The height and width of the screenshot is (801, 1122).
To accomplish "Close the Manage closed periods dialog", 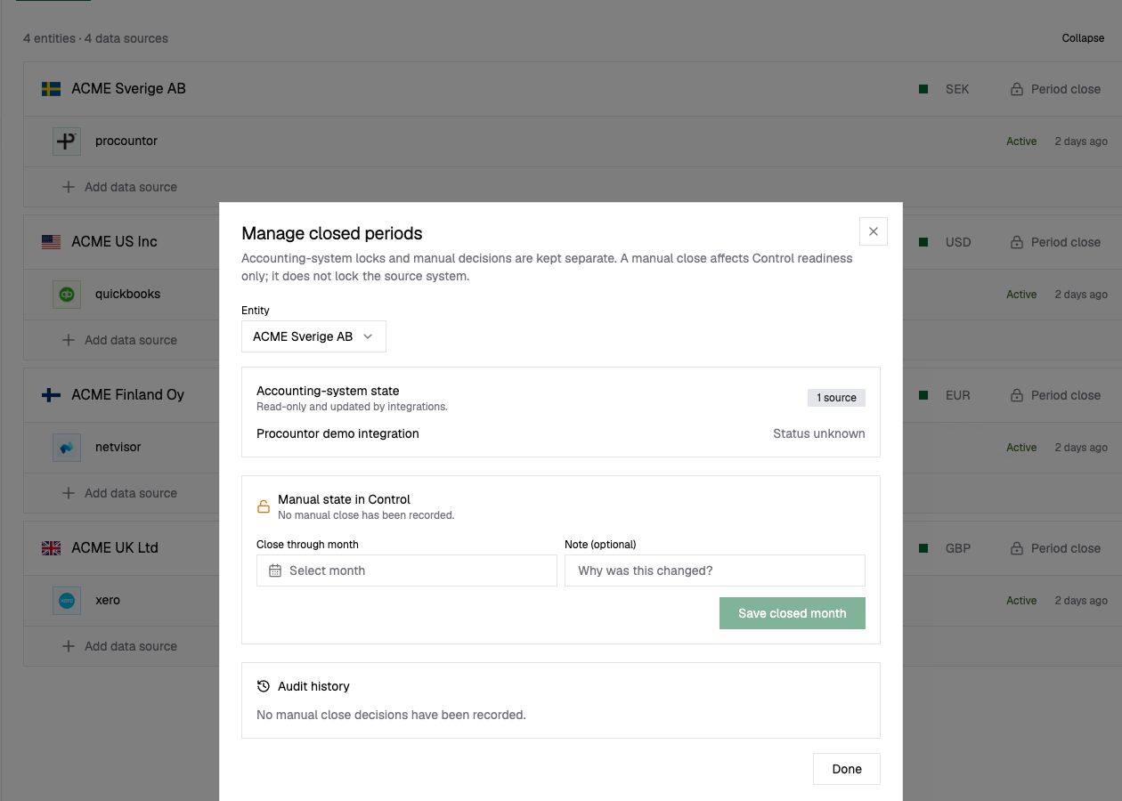I will point(873,231).
